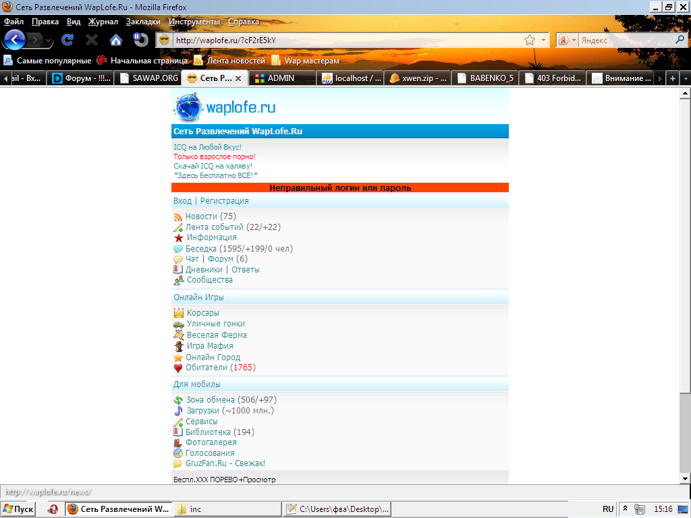Click the Информация red star icon
This screenshot has width=691, height=518.
[178, 238]
